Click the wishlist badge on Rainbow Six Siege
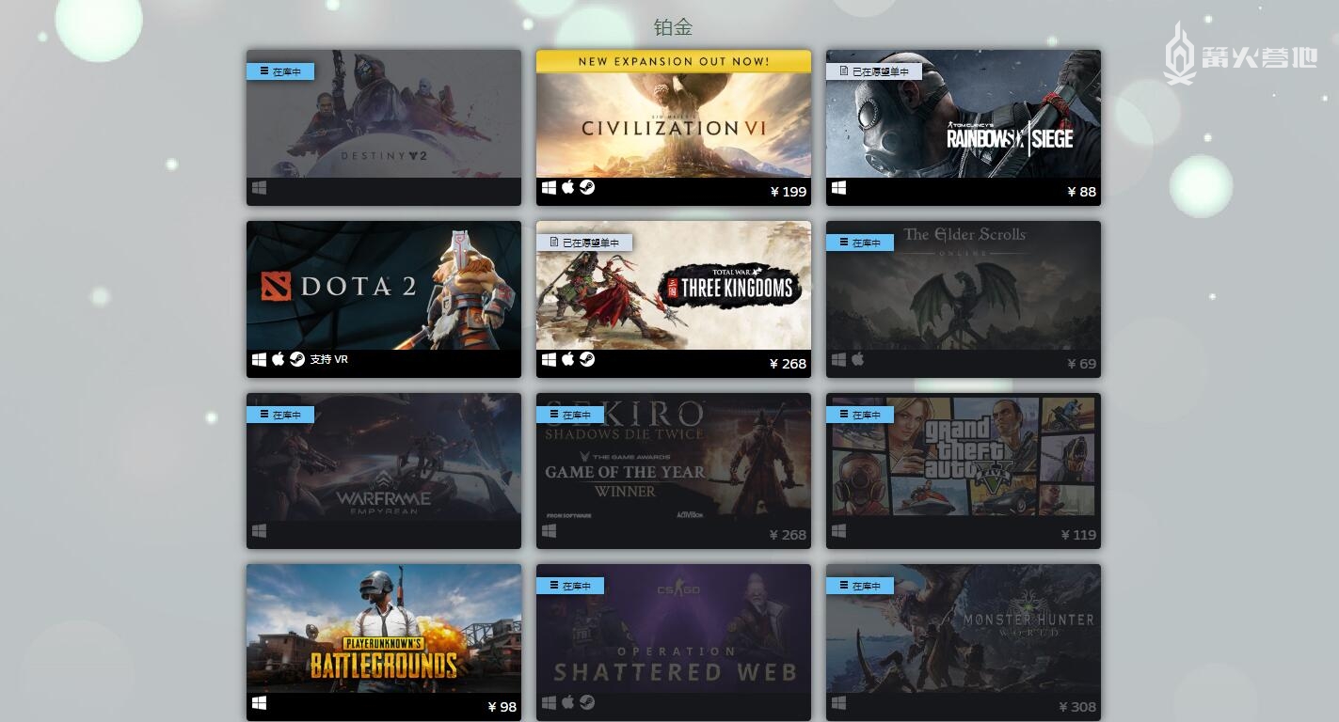1339x722 pixels. click(x=874, y=71)
